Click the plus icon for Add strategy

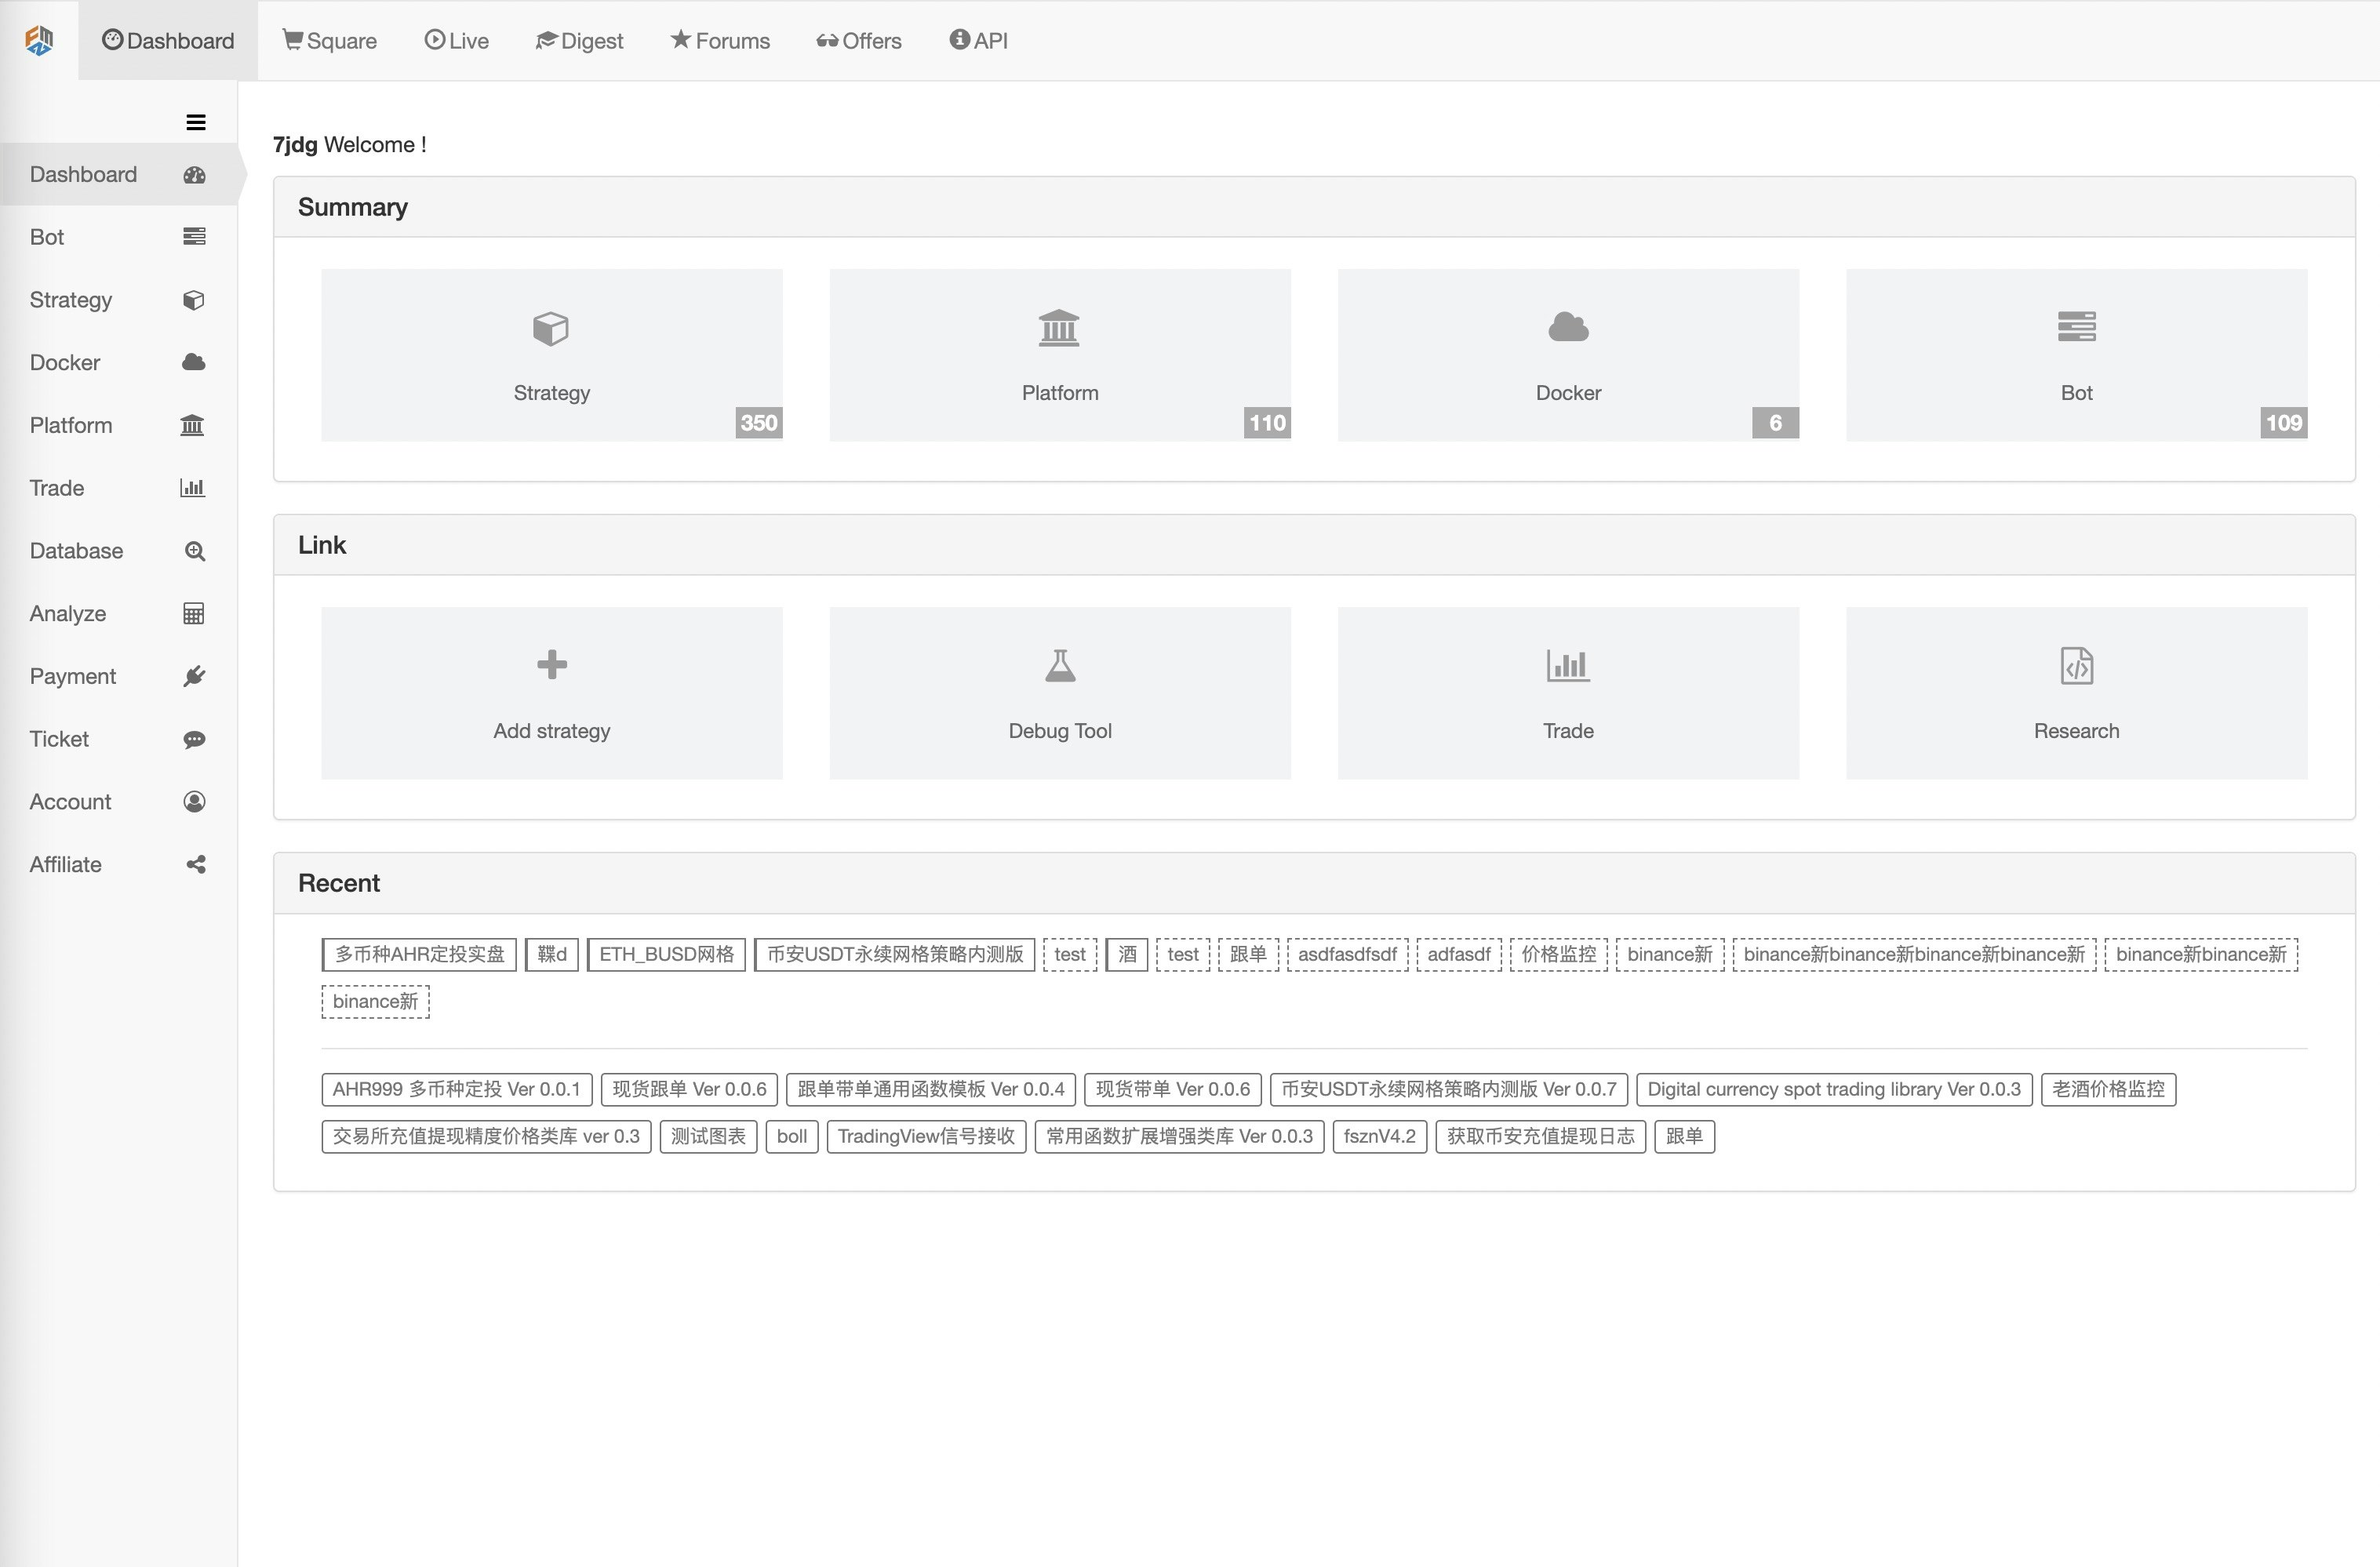[552, 665]
